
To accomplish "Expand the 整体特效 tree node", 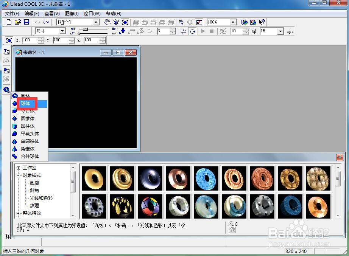I will click(19, 213).
